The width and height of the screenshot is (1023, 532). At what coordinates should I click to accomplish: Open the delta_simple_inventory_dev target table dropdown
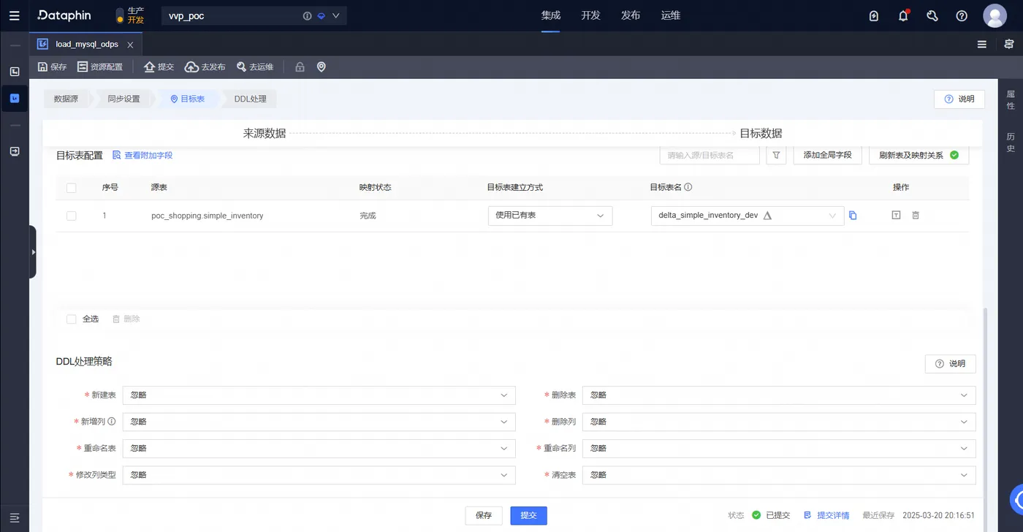pyautogui.click(x=748, y=216)
